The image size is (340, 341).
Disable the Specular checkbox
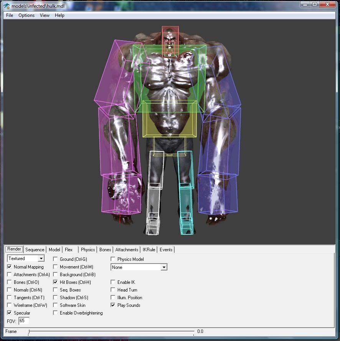pos(9,313)
